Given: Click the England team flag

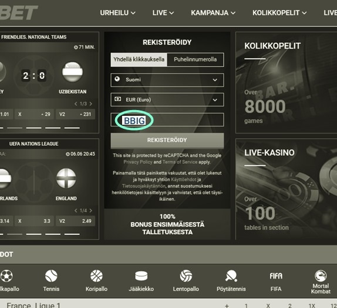Looking at the screenshot, I should tap(66, 179).
